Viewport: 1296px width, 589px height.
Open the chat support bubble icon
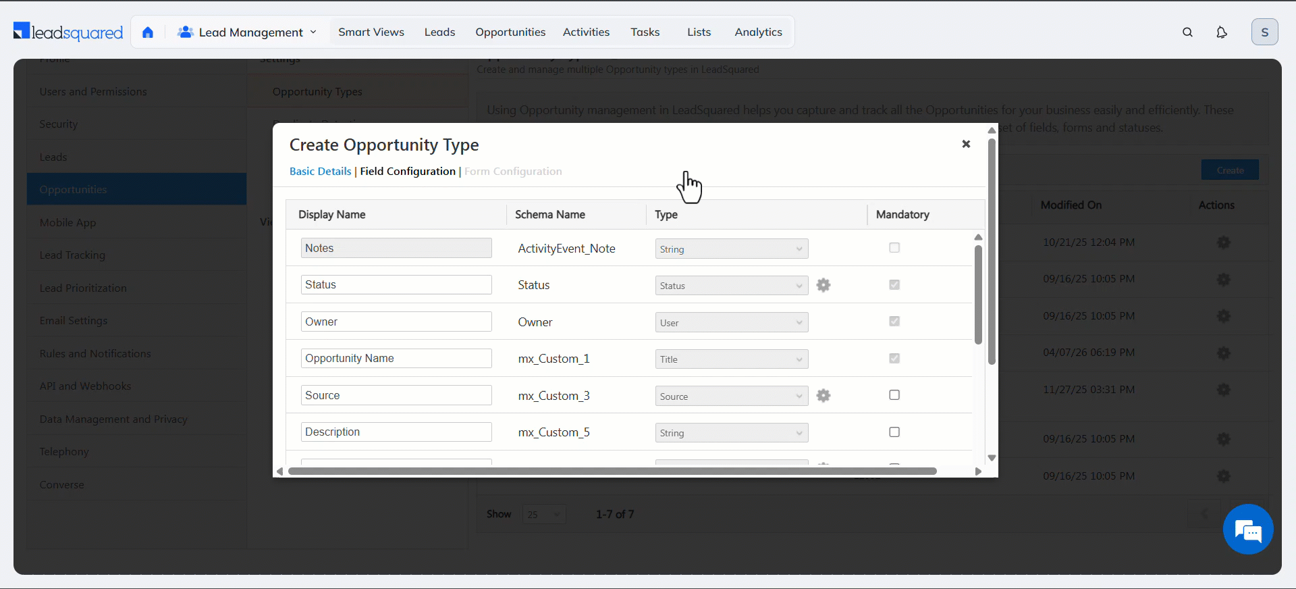pos(1247,530)
